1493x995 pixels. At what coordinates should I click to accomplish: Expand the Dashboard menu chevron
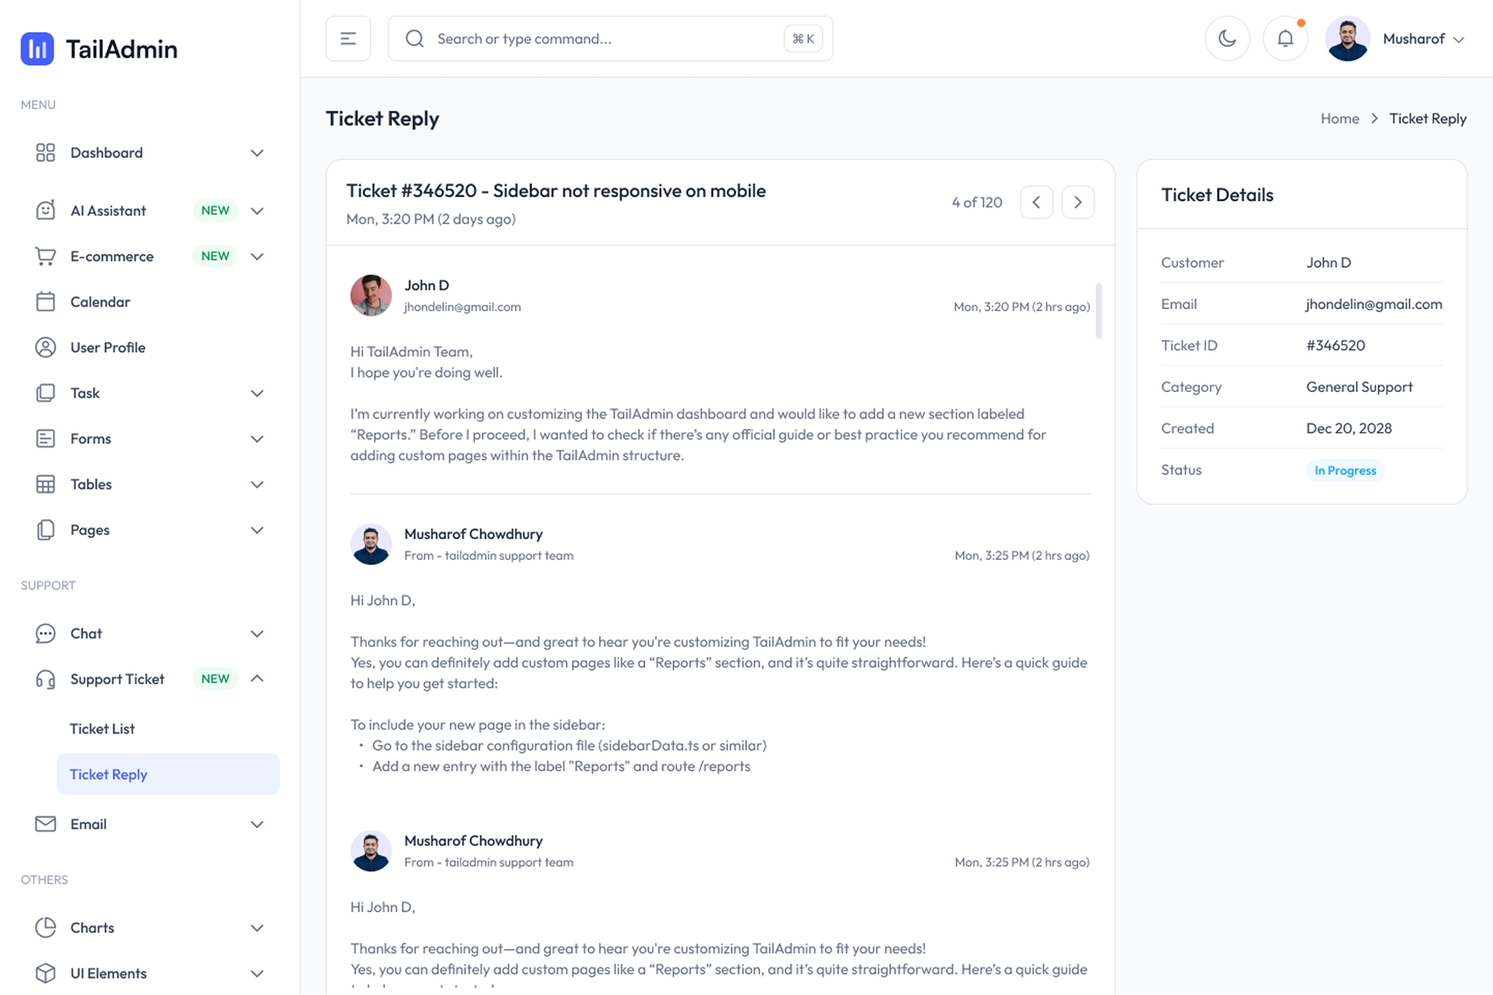click(257, 153)
